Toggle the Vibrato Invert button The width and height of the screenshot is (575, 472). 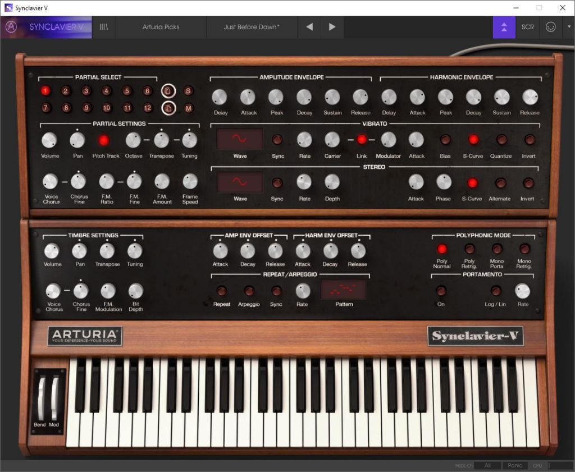(529, 140)
